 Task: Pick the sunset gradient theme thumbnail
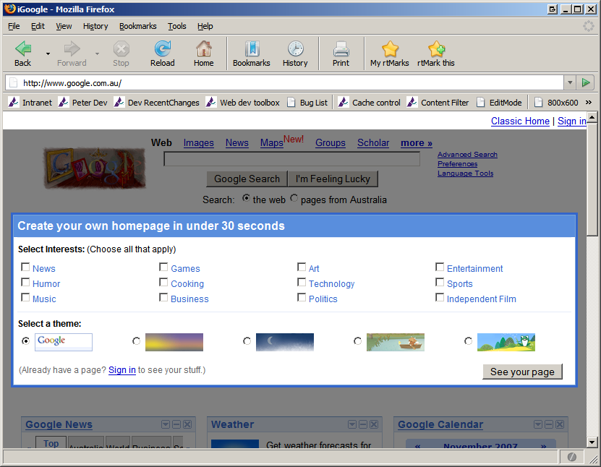[174, 342]
